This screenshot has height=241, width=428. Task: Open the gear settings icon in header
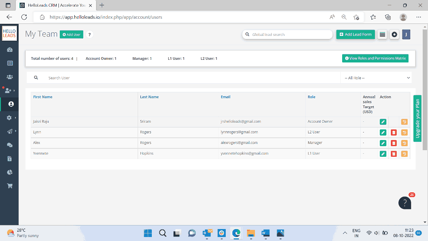(x=394, y=35)
